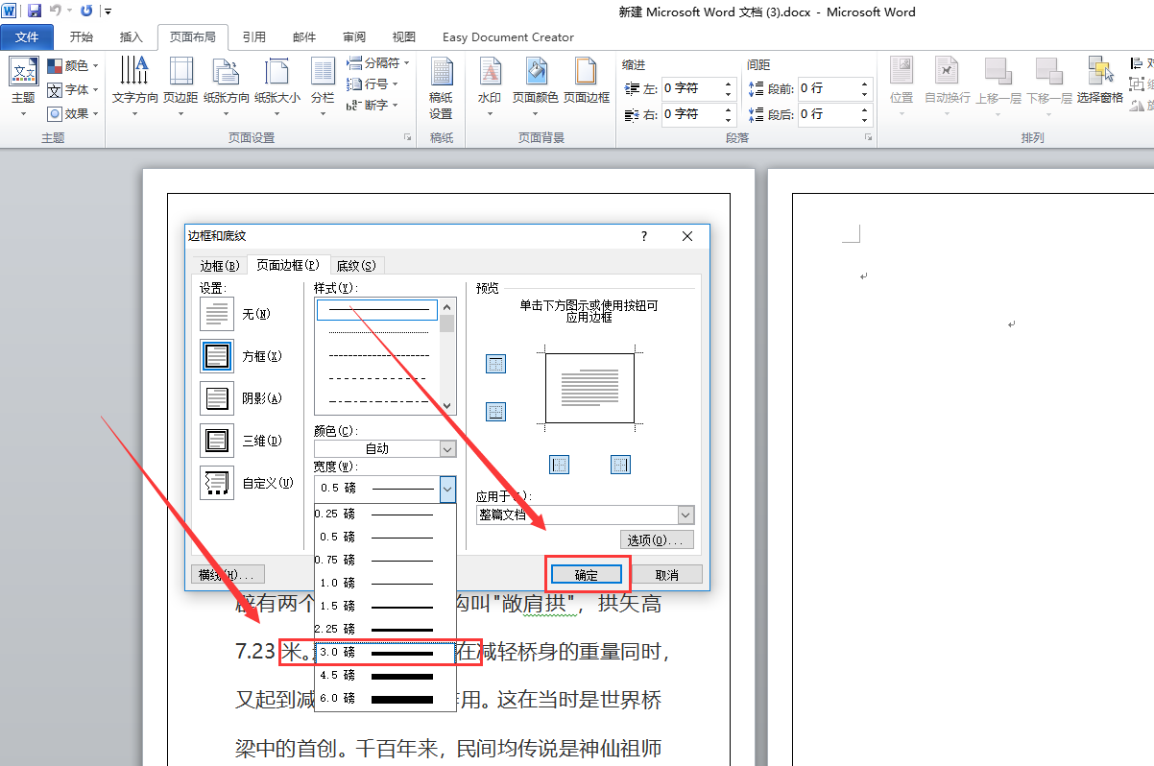Click the 段后 spacing after stepper

pyautogui.click(x=864, y=114)
